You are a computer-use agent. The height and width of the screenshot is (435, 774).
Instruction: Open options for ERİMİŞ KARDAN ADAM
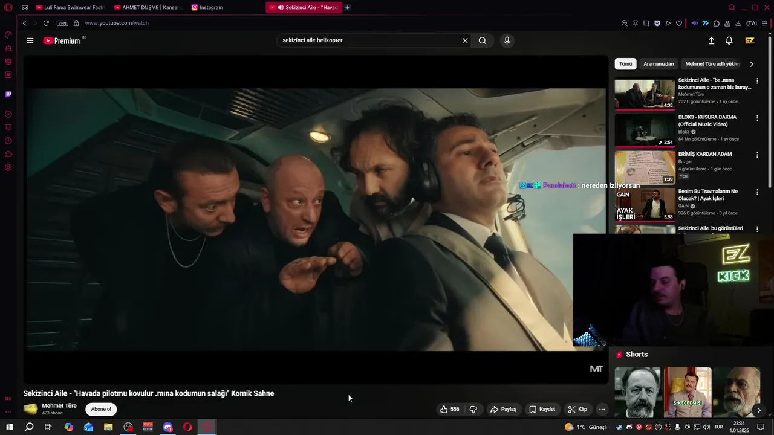click(757, 155)
